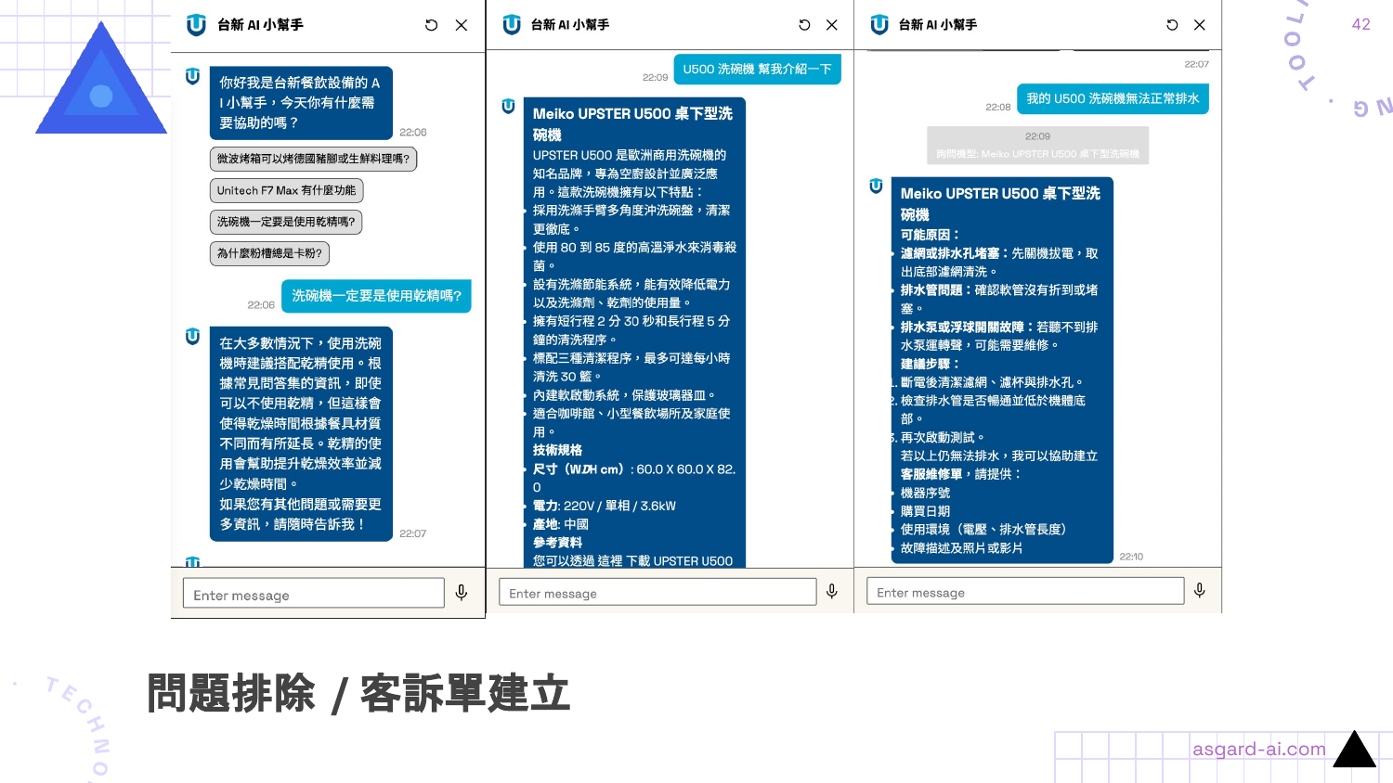This screenshot has width=1393, height=783.
Task: Click 可能原因 heading in right reply
Action: pos(930,235)
